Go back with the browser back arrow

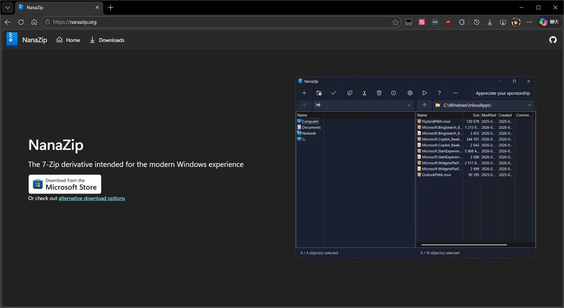tap(8, 22)
